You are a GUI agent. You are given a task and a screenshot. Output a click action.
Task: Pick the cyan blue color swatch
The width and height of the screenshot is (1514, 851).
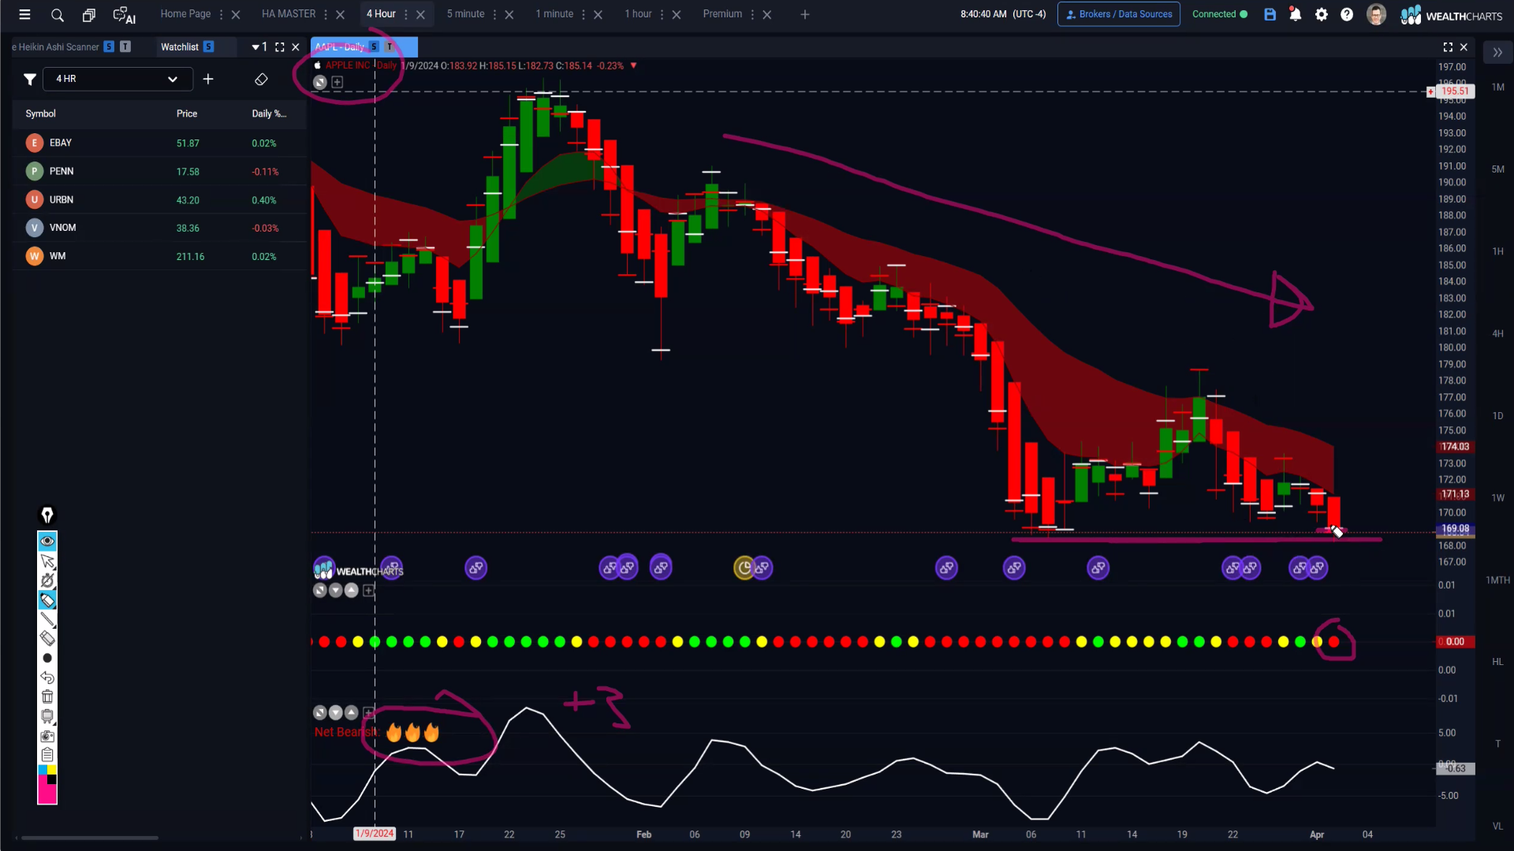pyautogui.click(x=43, y=769)
